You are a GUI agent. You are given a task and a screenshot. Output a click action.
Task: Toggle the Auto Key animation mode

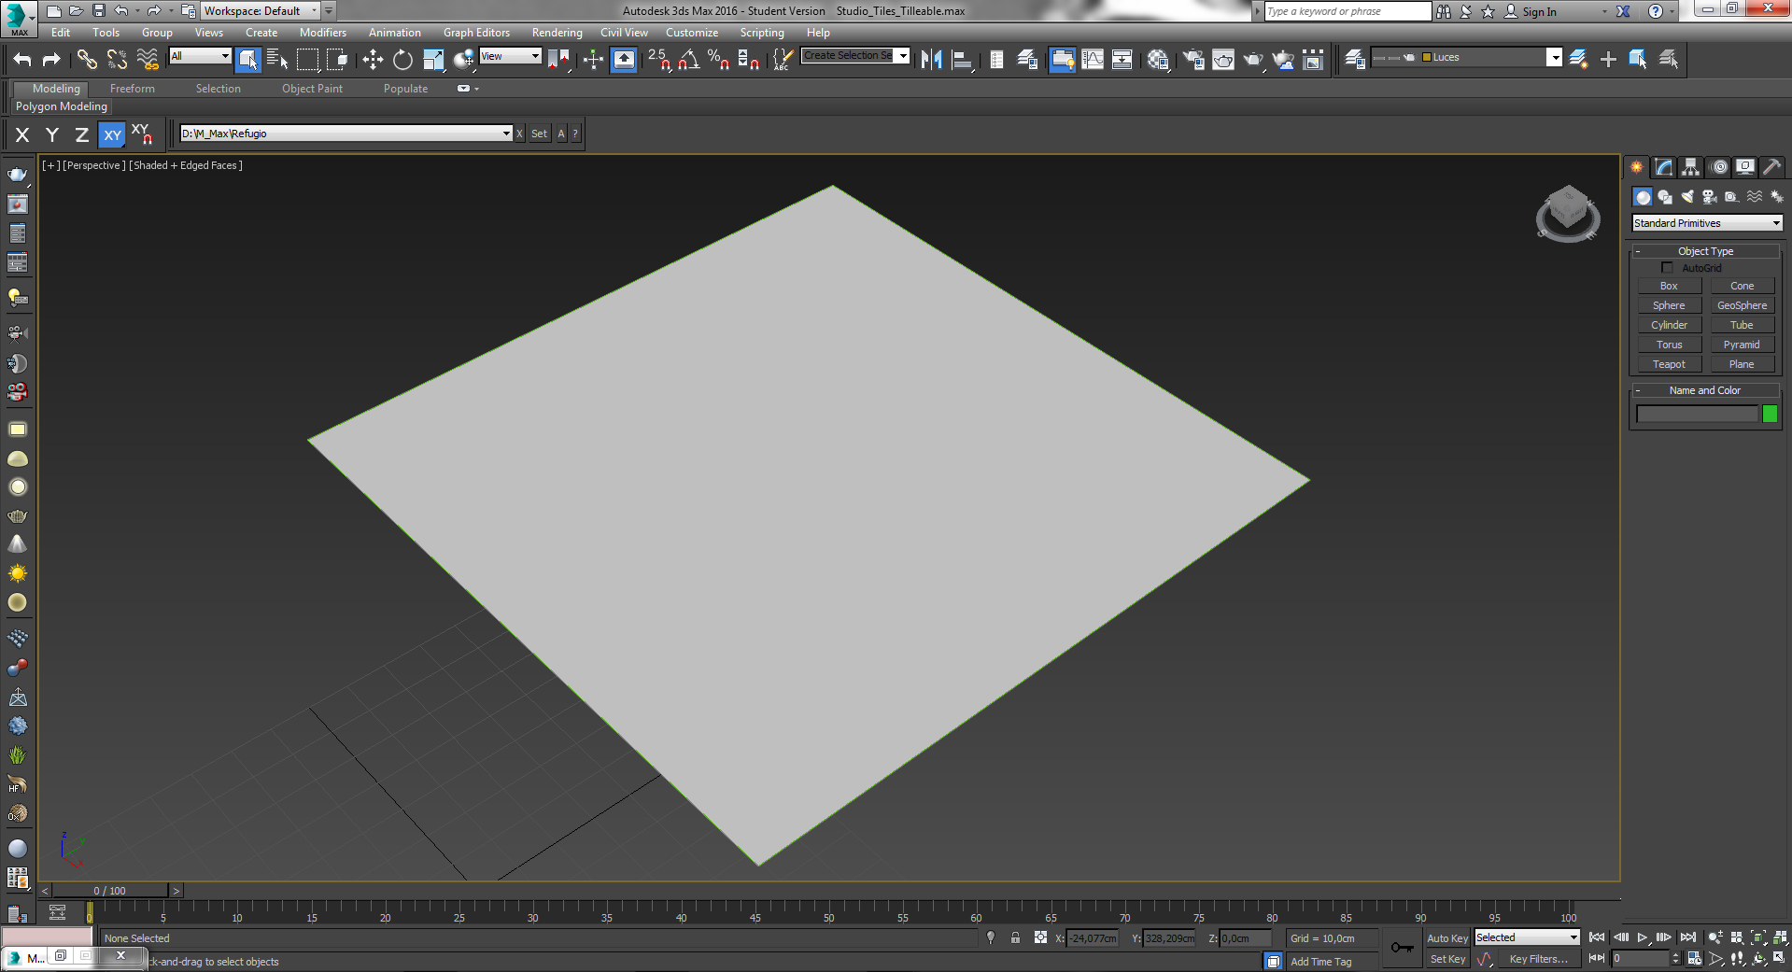pyautogui.click(x=1446, y=938)
